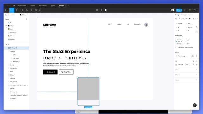The image size is (203, 114).
Task: Add an export setting with plus
Action: coord(197,80)
